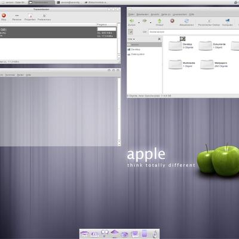Close the file manager side pane
This screenshot has width=239, height=239.
pyautogui.click(x=160, y=39)
